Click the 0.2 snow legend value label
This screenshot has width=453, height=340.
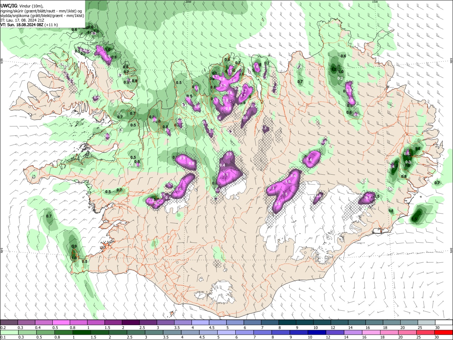[x=3, y=328]
